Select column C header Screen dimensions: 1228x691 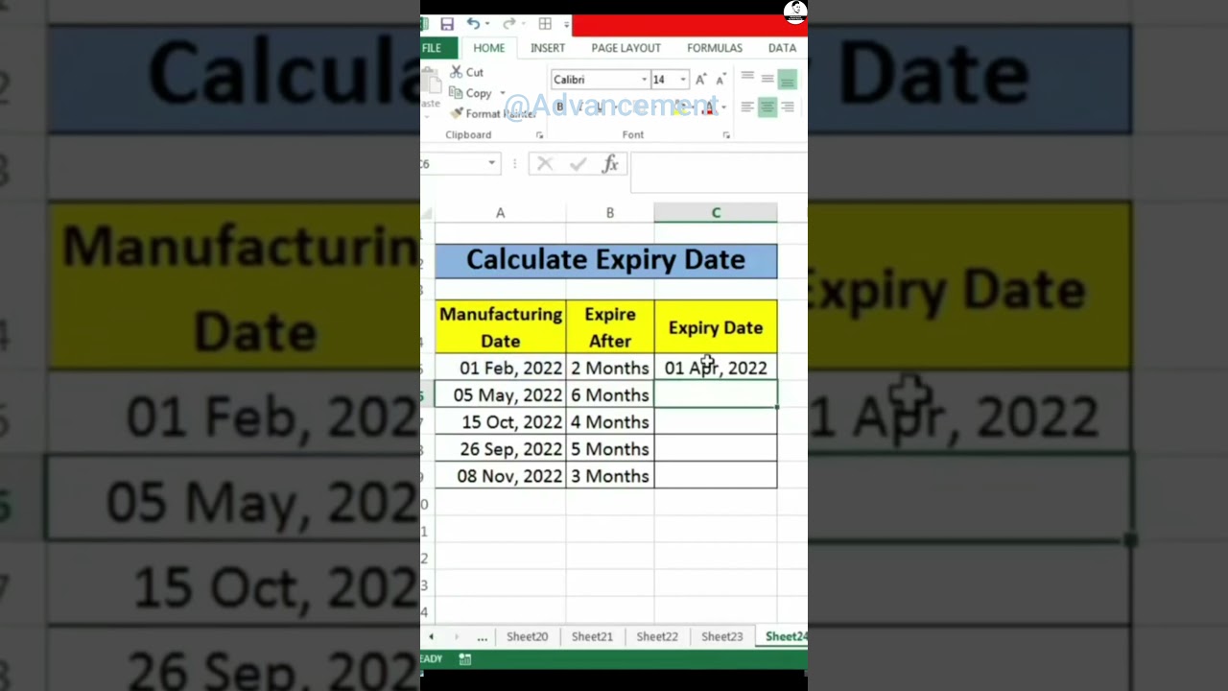click(x=716, y=213)
